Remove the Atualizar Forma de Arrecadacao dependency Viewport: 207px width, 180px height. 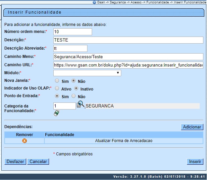pyautogui.click(x=24, y=141)
